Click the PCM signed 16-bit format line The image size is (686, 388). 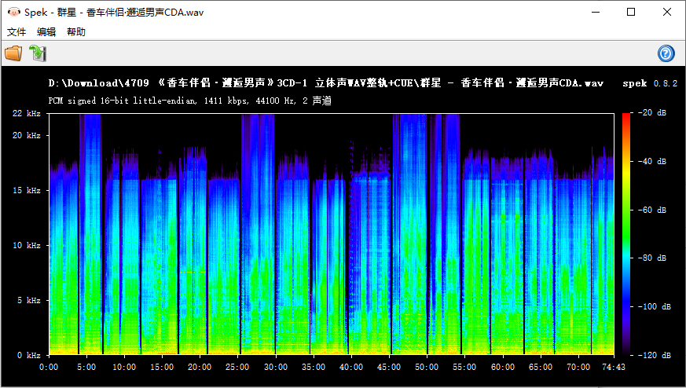pyautogui.click(x=190, y=101)
